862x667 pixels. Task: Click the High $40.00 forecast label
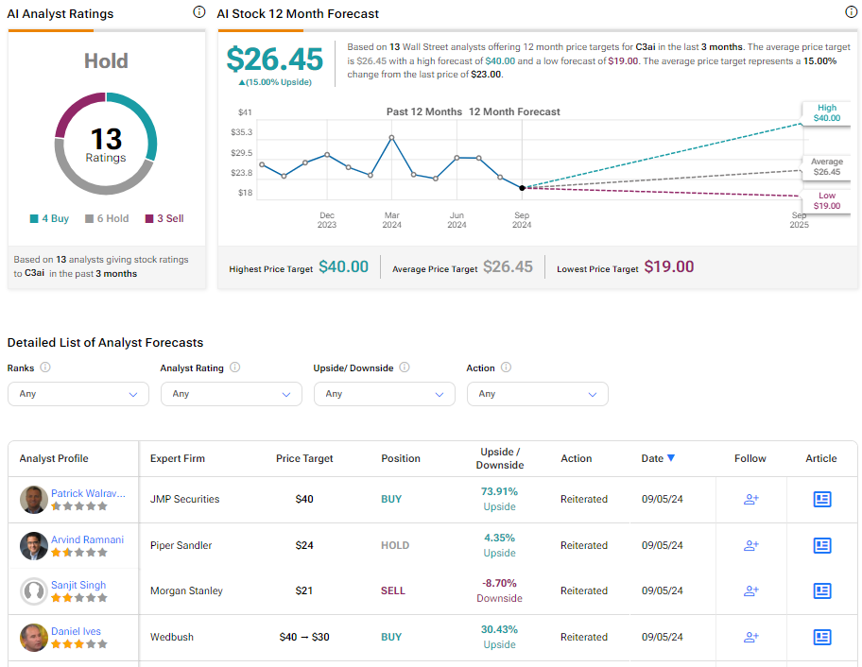click(x=827, y=112)
